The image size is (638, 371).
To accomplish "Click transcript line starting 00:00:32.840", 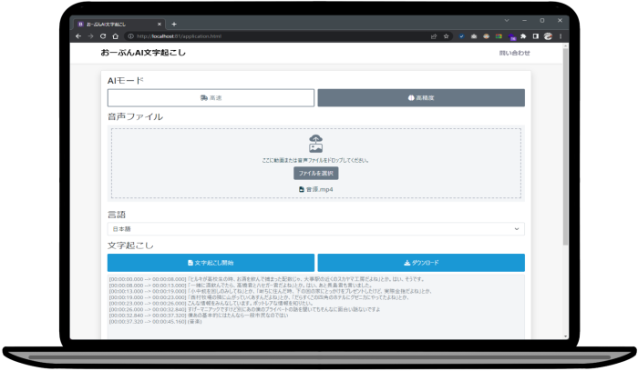I will click(199, 316).
